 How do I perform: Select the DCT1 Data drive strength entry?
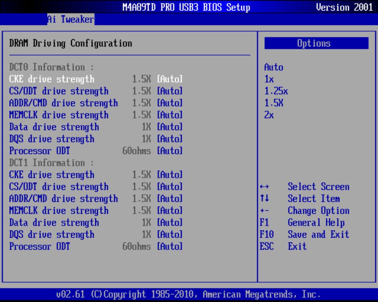coord(54,222)
